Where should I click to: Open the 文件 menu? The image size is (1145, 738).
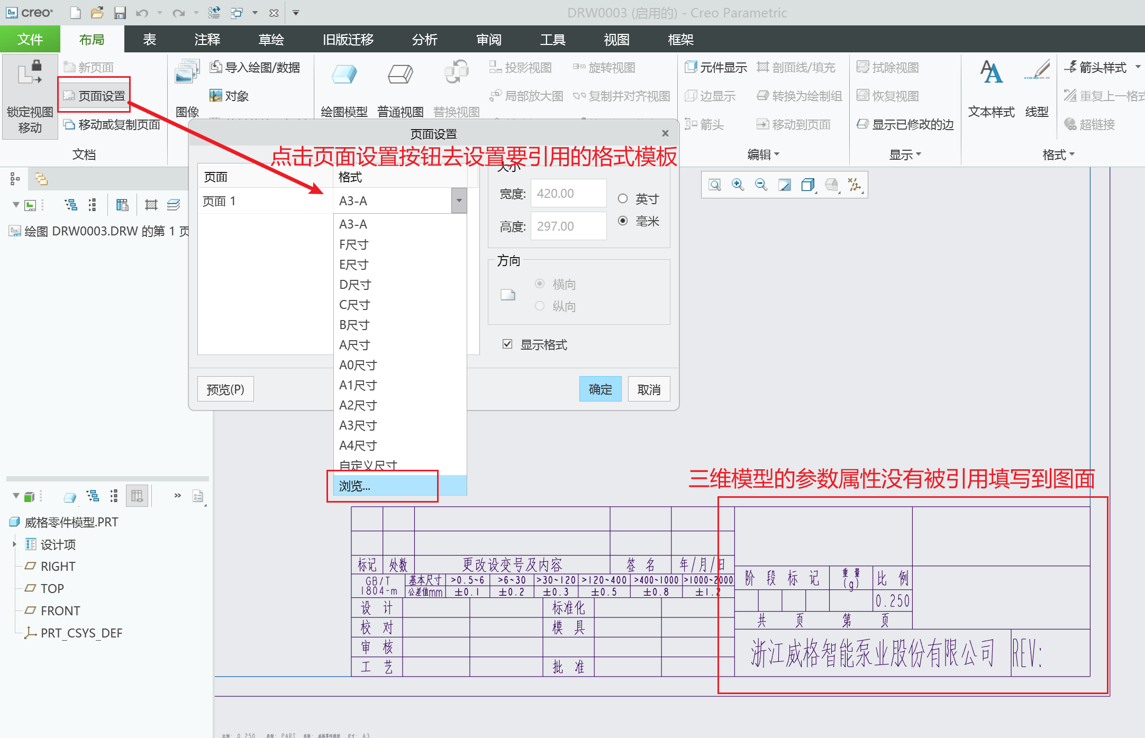click(x=30, y=39)
